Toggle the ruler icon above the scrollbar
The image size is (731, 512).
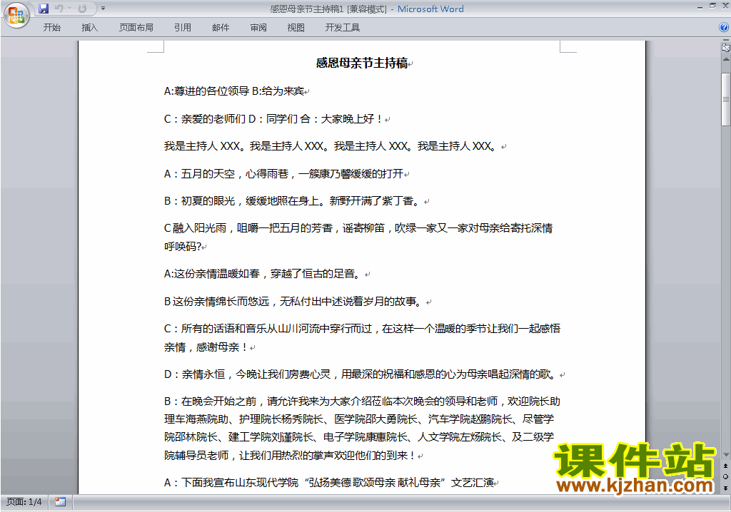pyautogui.click(x=726, y=47)
